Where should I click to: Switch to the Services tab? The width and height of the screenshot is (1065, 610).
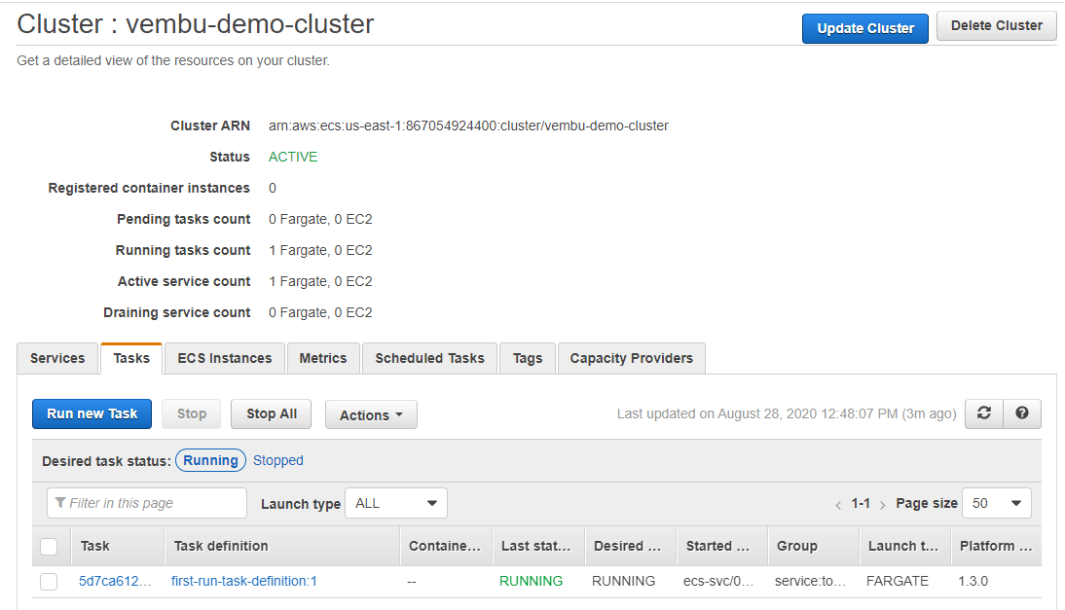pyautogui.click(x=57, y=358)
